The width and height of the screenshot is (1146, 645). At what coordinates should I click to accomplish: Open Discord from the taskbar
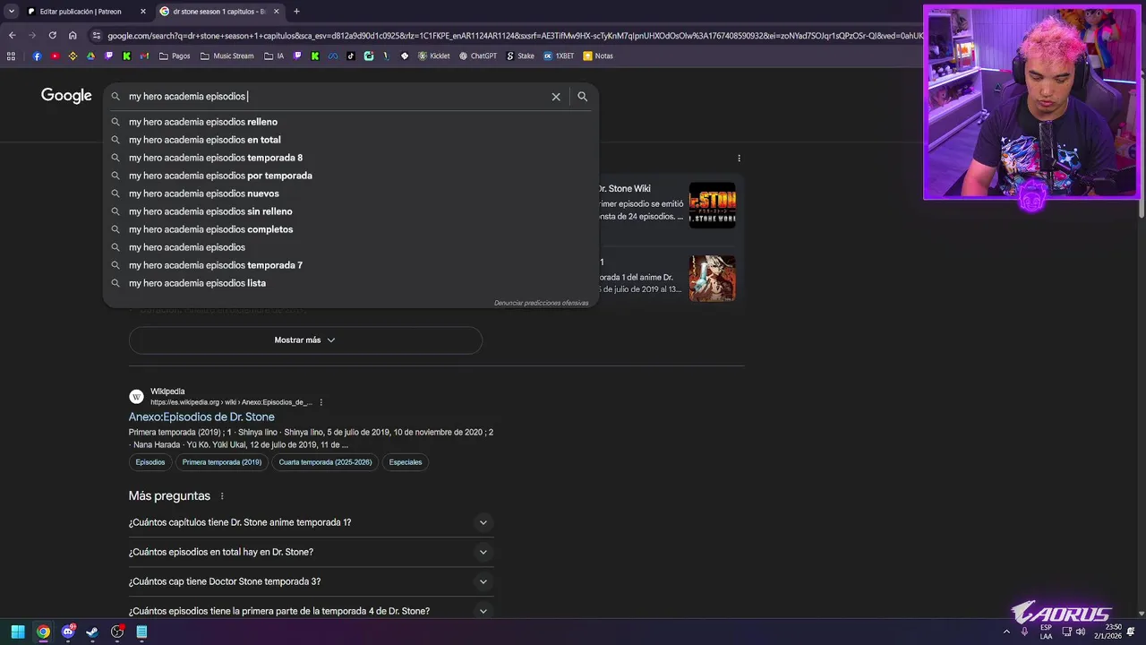pyautogui.click(x=68, y=632)
